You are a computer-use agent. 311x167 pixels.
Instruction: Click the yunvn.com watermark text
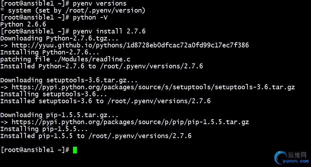click(298, 161)
